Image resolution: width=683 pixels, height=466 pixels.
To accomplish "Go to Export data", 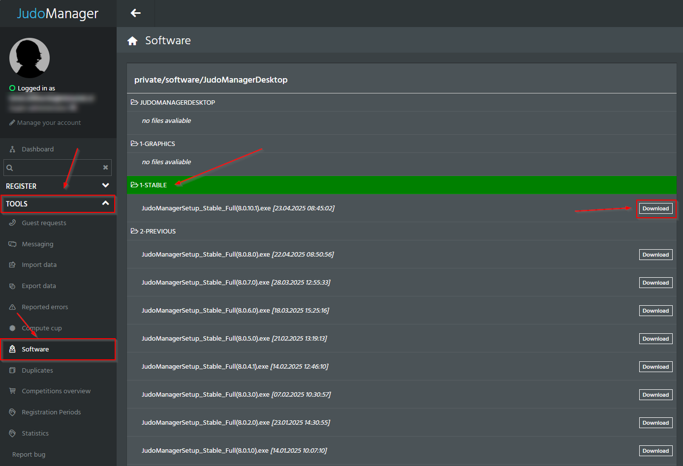I will tap(39, 286).
